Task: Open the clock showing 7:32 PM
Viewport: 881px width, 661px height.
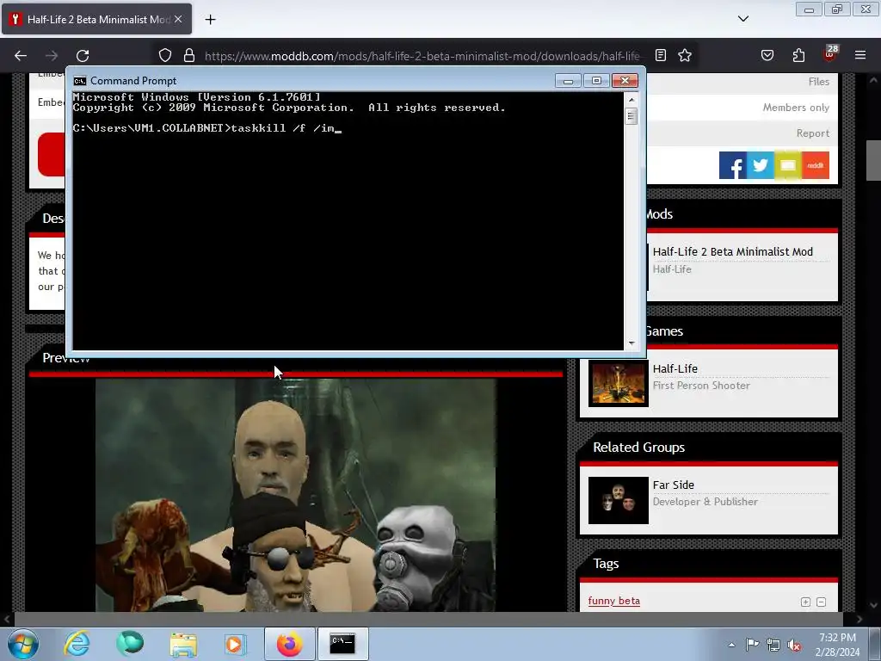Action: click(x=837, y=645)
